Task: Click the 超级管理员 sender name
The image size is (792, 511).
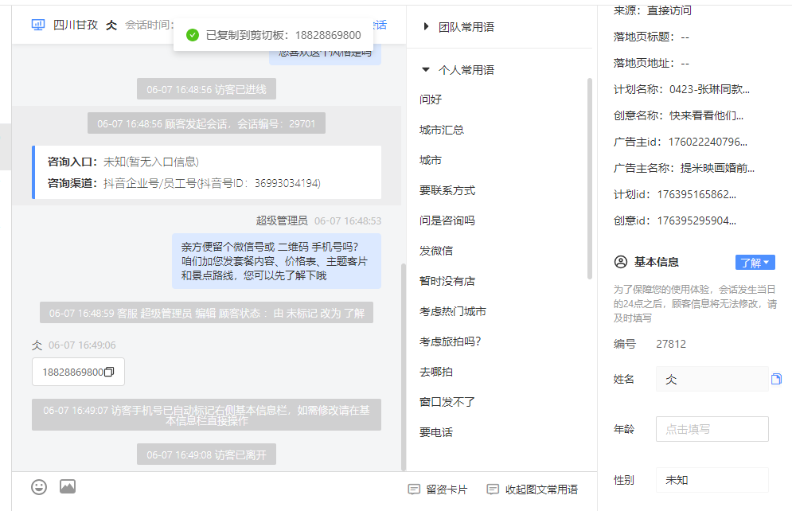Action: click(281, 220)
